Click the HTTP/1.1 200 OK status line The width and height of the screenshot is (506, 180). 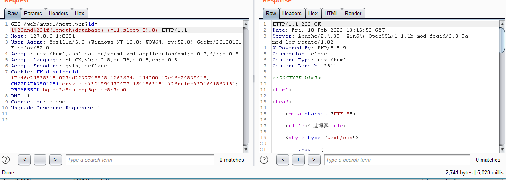296,24
